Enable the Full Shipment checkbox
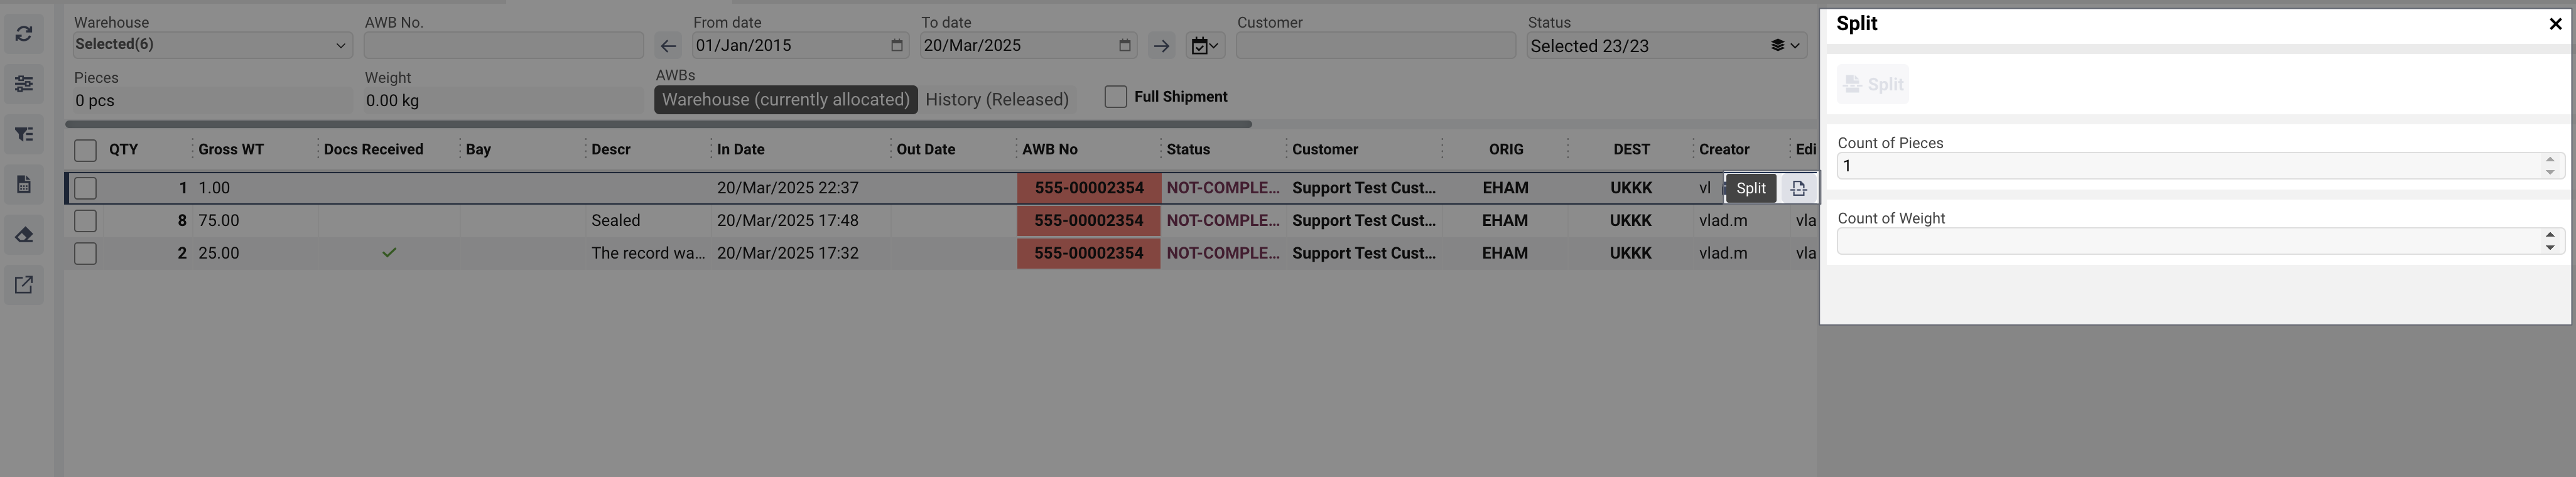2576x477 pixels. point(1115,97)
